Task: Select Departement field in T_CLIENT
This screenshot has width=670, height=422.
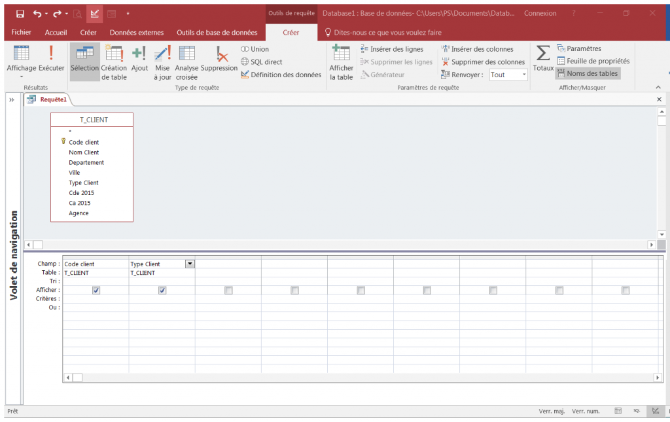Action: (86, 163)
